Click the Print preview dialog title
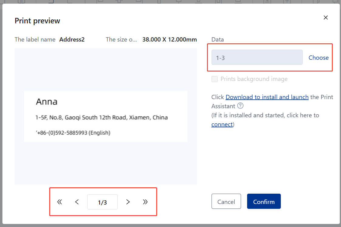The width and height of the screenshot is (341, 227). point(37,21)
